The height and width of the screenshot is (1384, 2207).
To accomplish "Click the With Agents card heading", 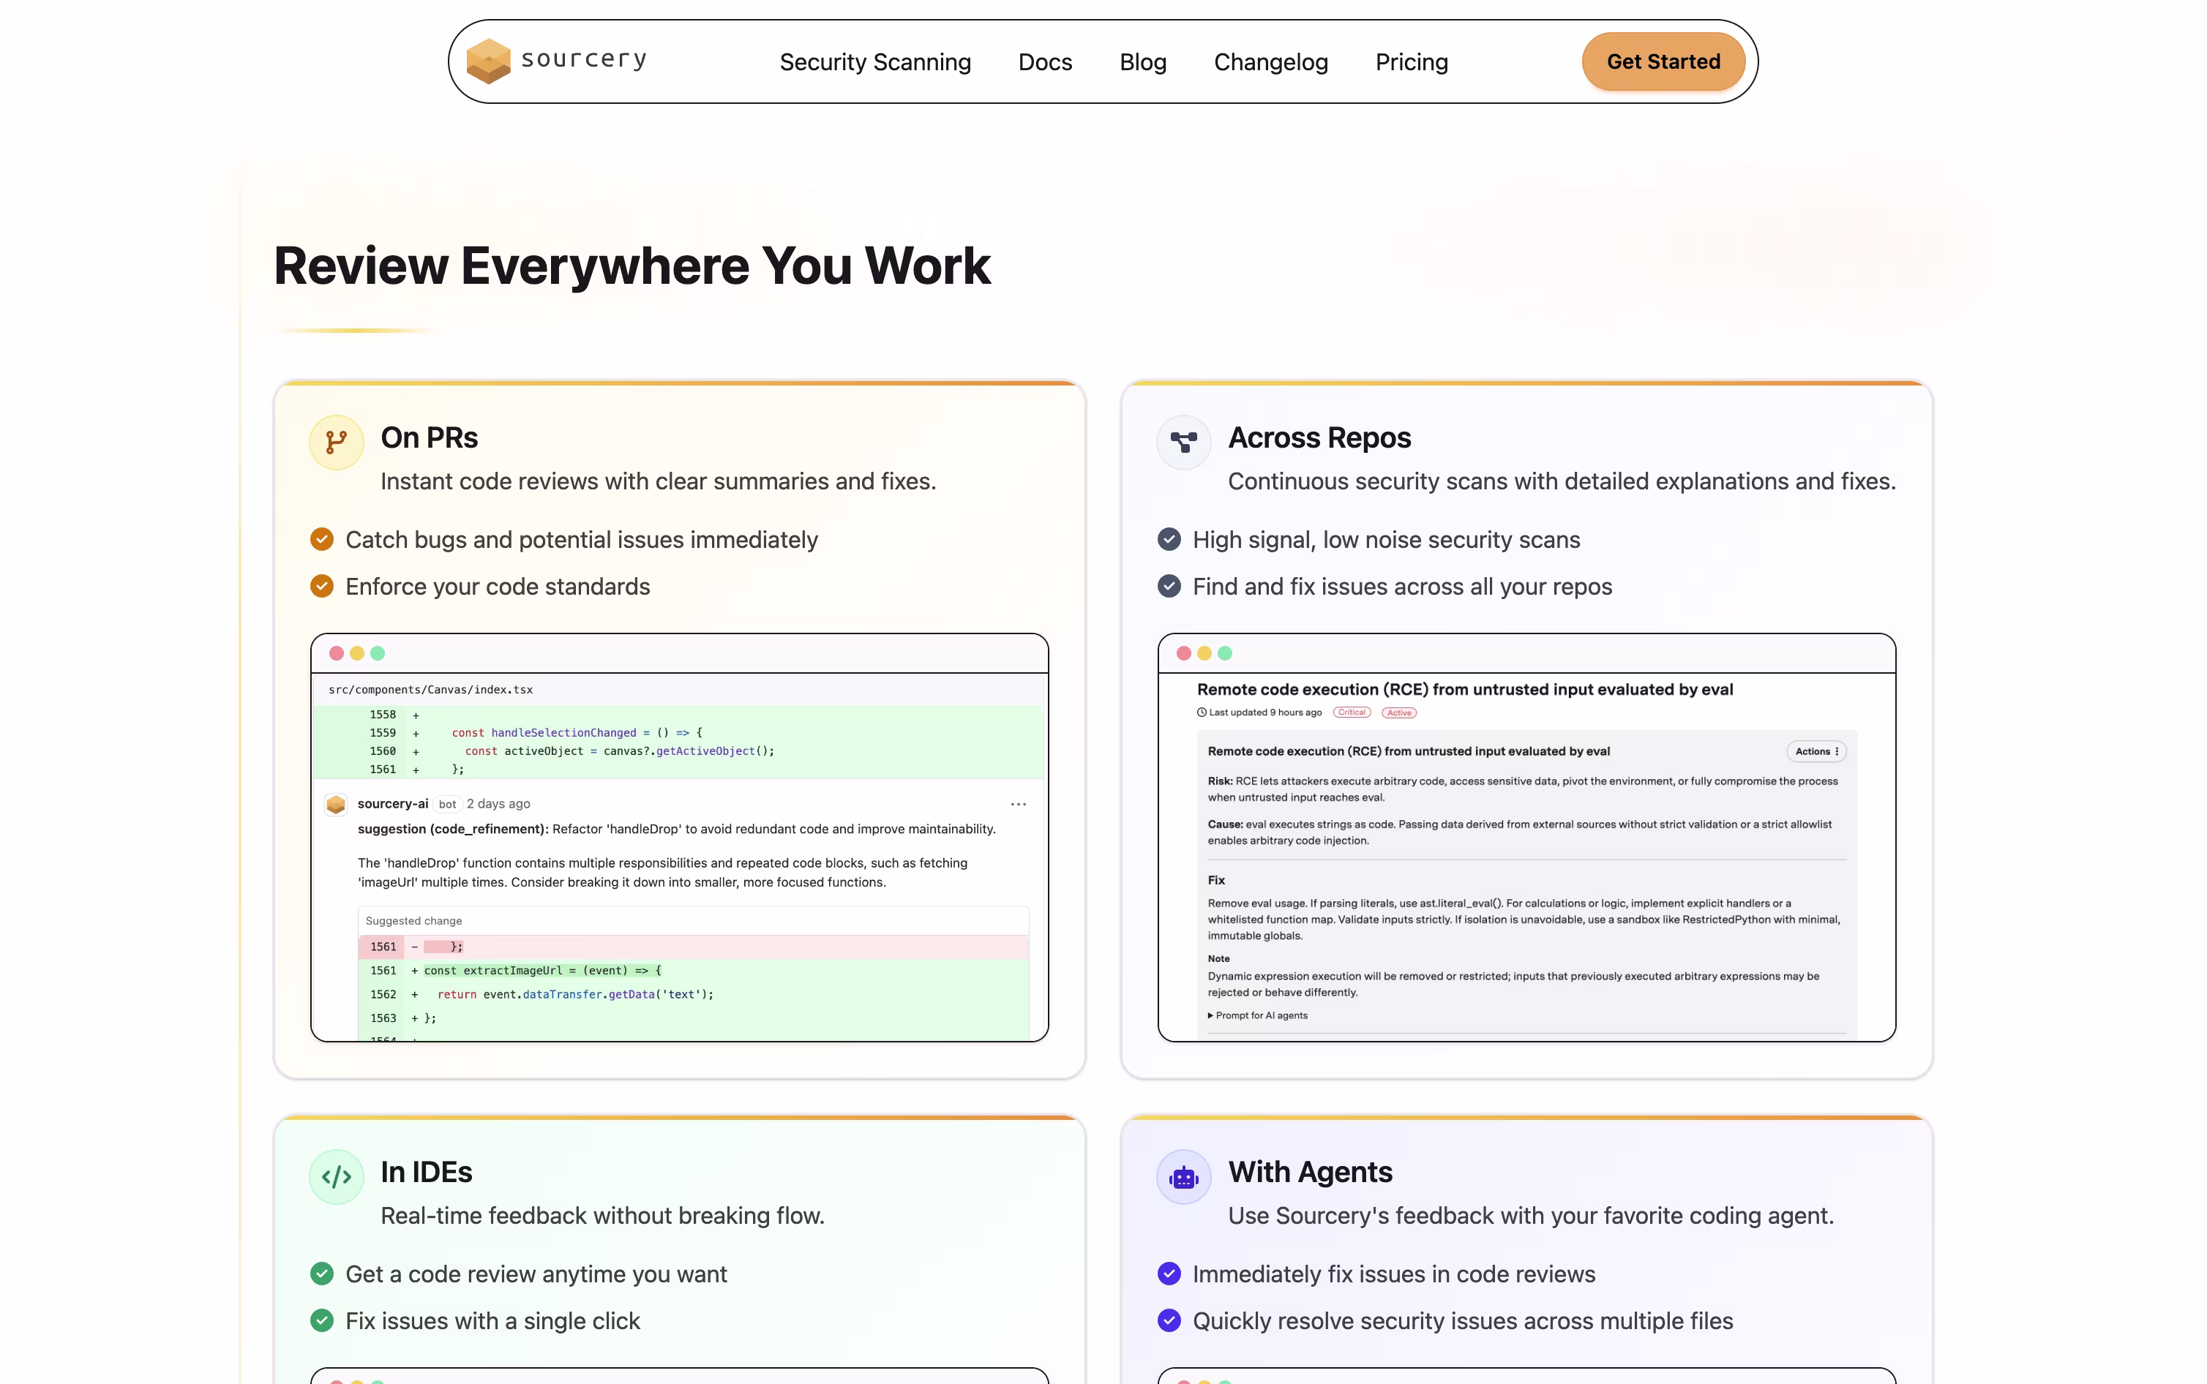I will 1309,1172.
